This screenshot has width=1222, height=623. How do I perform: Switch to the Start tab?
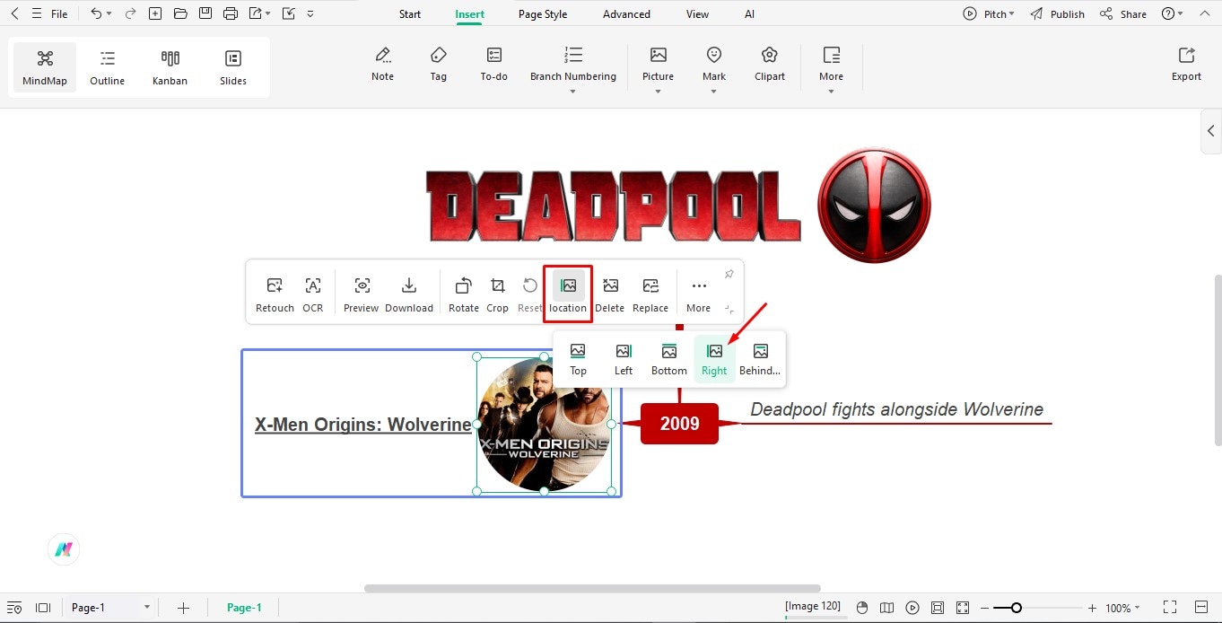pyautogui.click(x=410, y=14)
